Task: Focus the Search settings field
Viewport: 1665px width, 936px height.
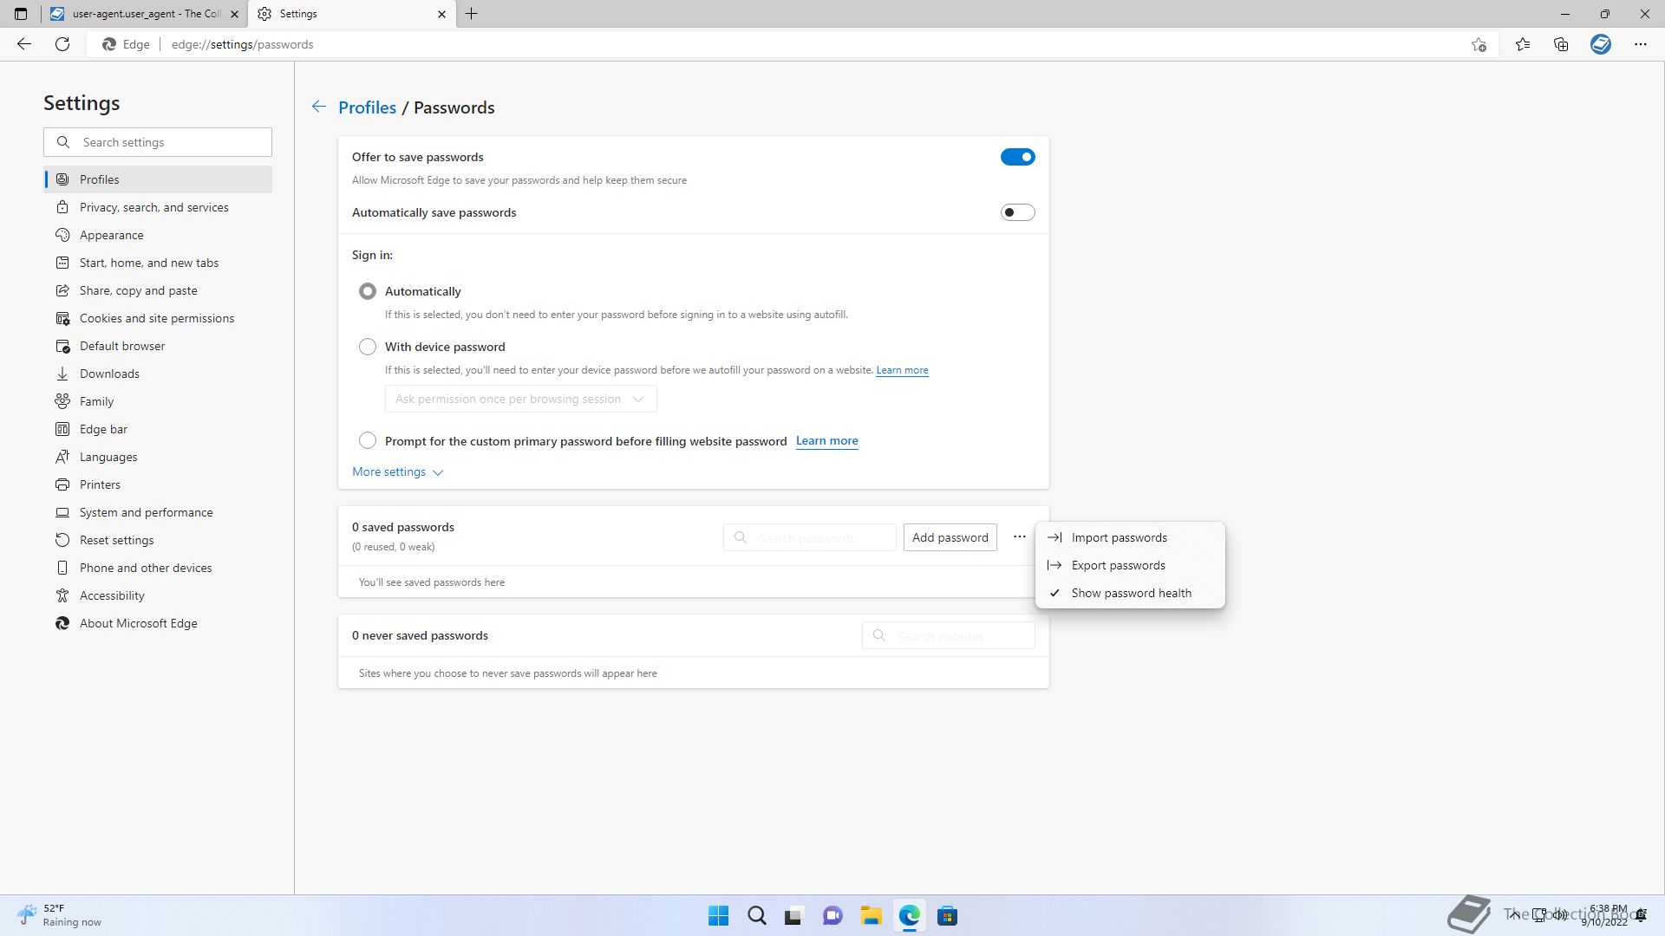Action: coord(158,142)
